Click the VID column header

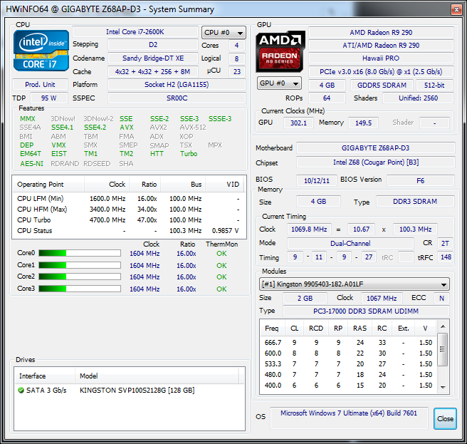224,185
